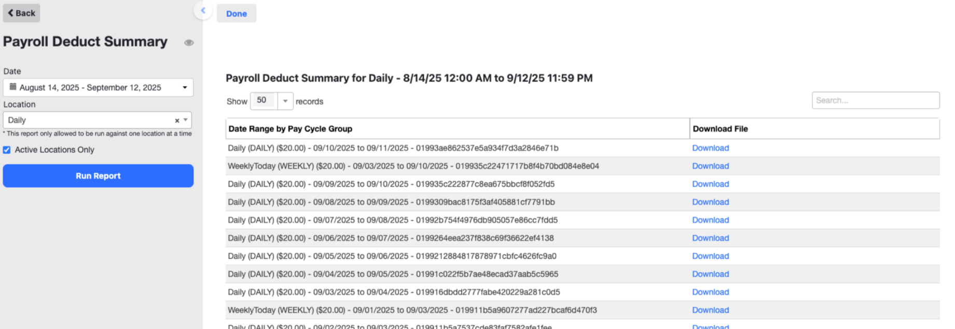Click the one-location-at-a-time note text
The width and height of the screenshot is (955, 329).
point(98,134)
